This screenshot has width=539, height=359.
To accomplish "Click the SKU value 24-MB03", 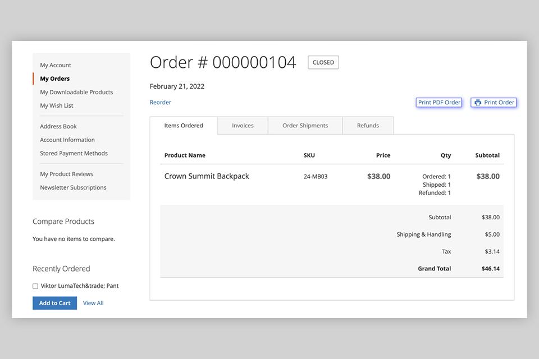I will pyautogui.click(x=315, y=176).
